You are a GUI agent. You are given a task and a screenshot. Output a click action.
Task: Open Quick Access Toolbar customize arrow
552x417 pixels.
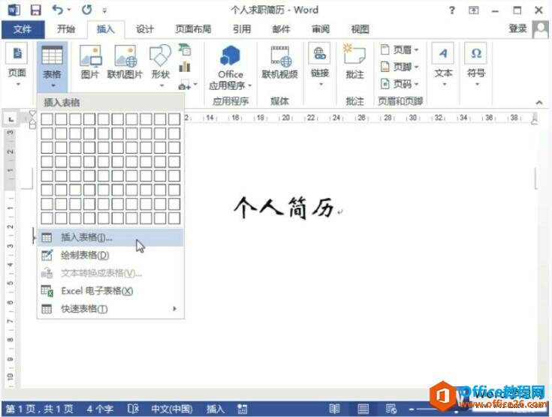click(104, 11)
